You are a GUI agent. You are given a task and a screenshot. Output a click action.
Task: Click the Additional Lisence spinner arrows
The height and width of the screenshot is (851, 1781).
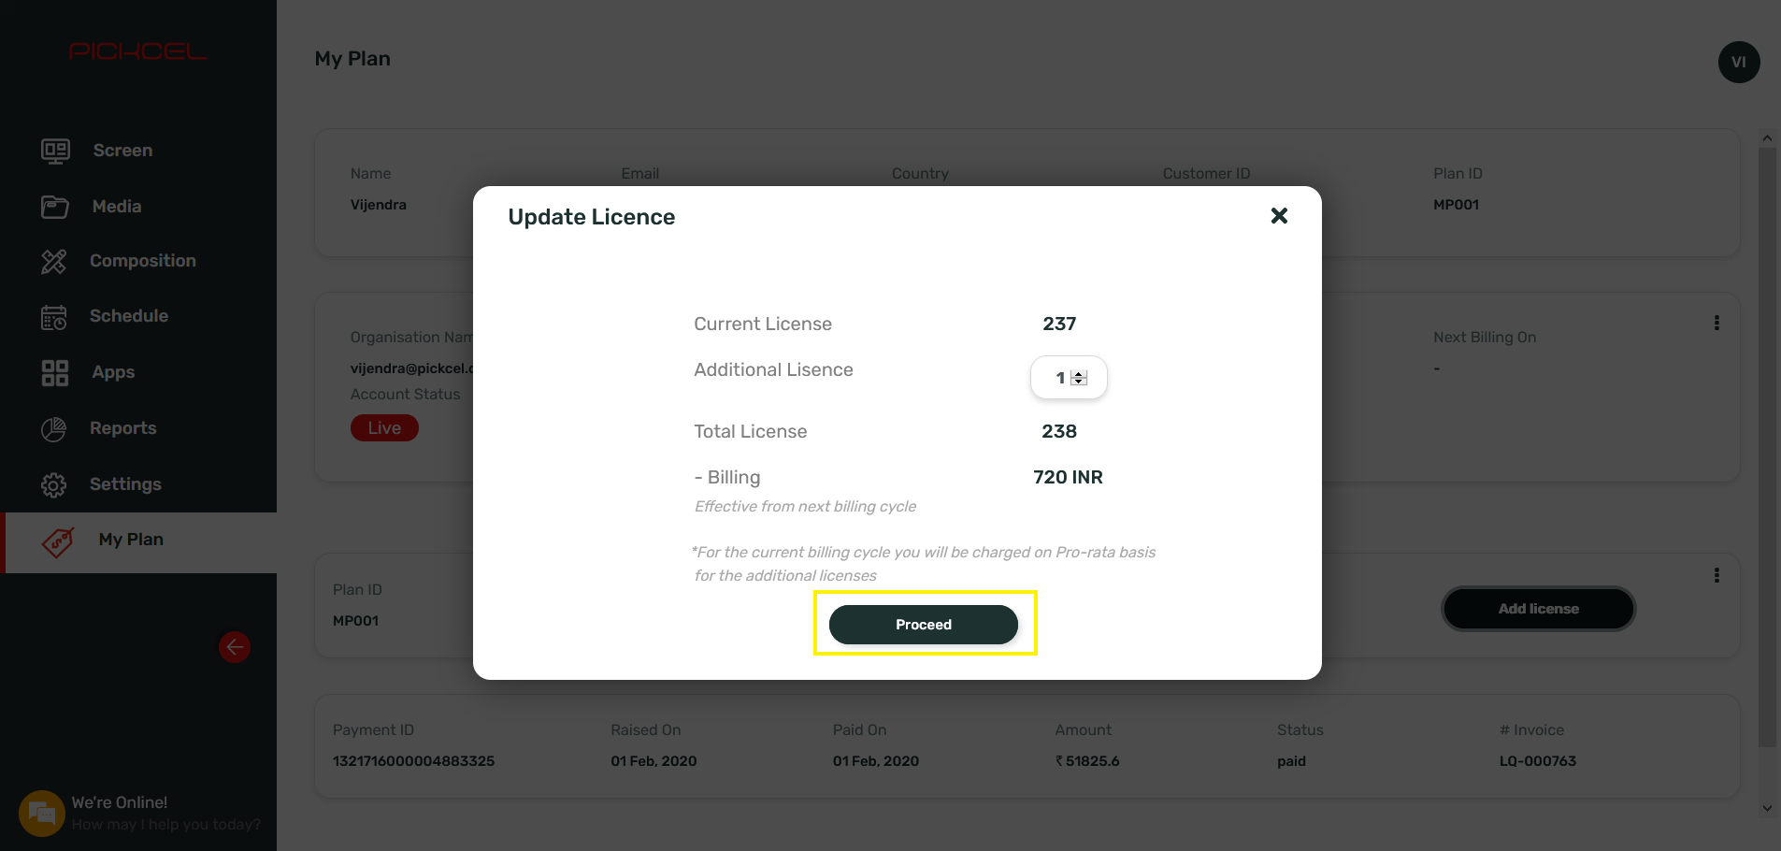pyautogui.click(x=1079, y=378)
